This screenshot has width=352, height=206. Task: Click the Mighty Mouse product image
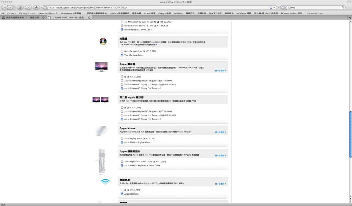point(102,131)
